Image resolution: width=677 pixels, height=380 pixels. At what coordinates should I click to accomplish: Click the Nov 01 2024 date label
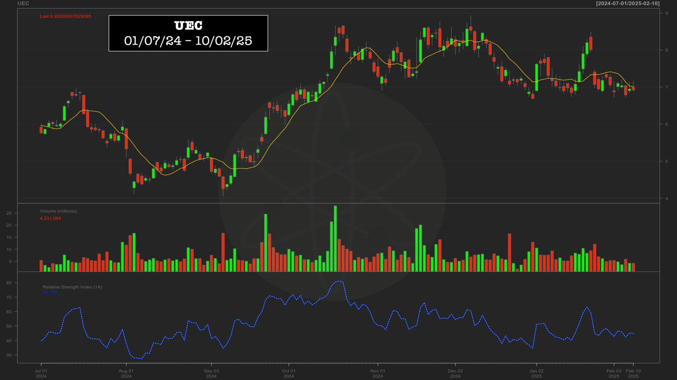pos(378,374)
